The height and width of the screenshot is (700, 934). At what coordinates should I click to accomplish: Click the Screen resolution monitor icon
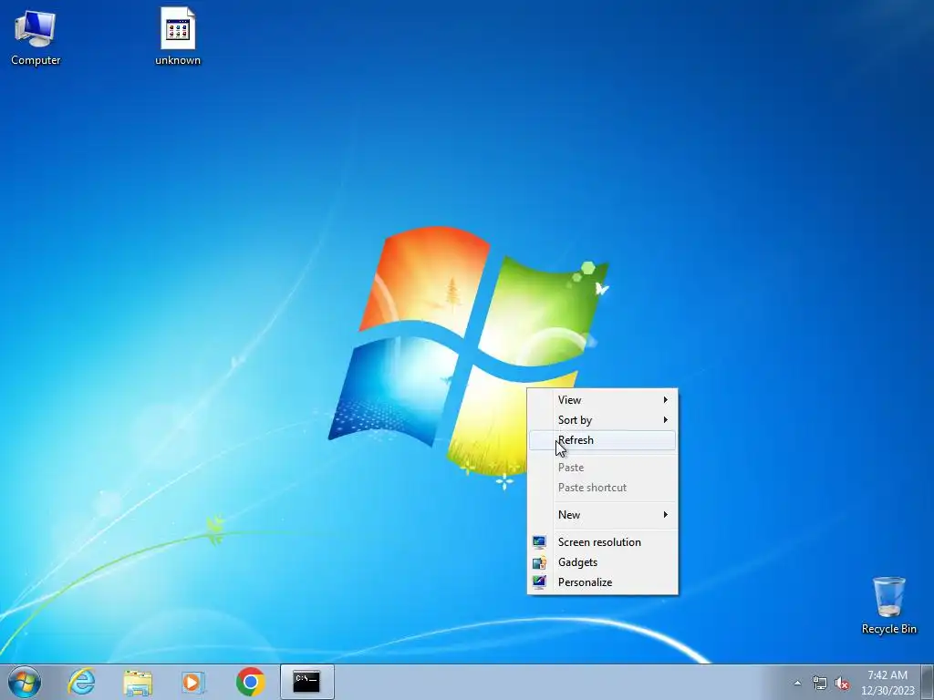point(539,542)
